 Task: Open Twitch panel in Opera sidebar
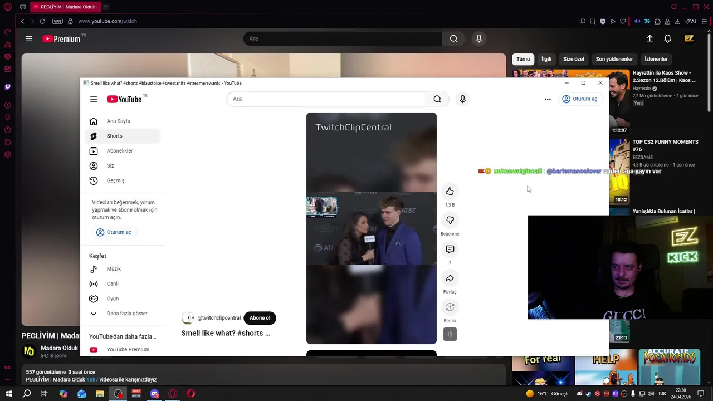8,87
